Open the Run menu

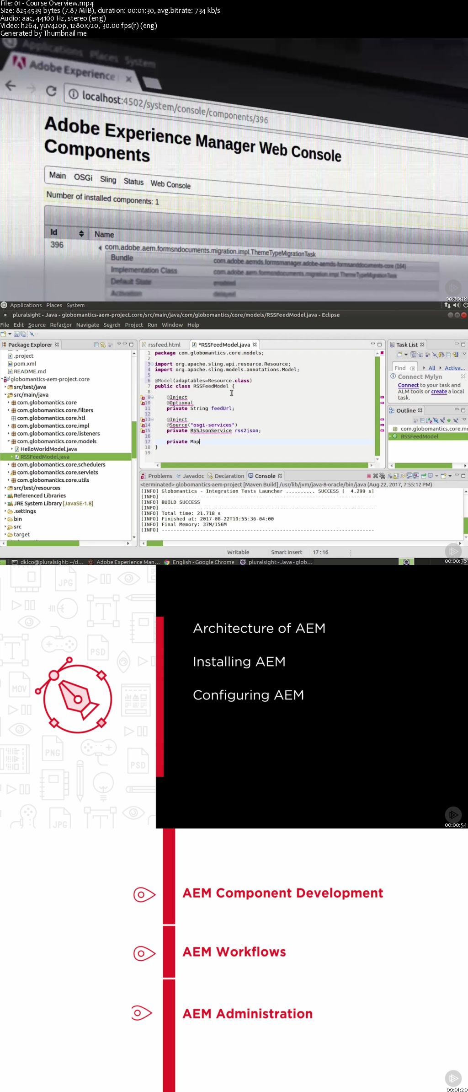(152, 325)
